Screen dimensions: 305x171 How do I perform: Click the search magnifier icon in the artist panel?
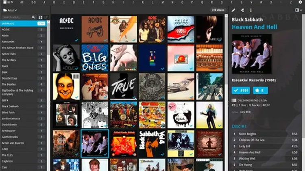34,17
